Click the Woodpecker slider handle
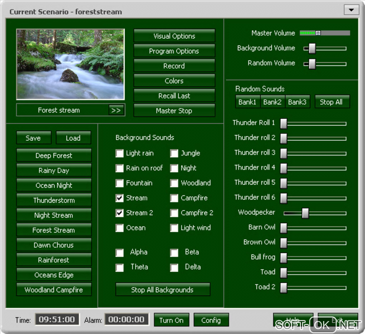The height and width of the screenshot is (334, 365). [305, 213]
